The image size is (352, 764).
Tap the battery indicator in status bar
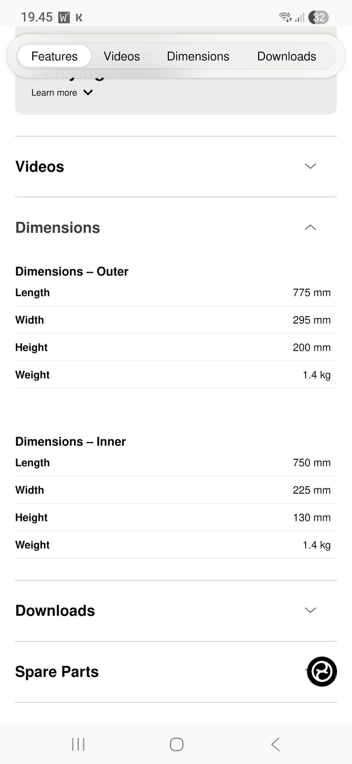pos(318,17)
